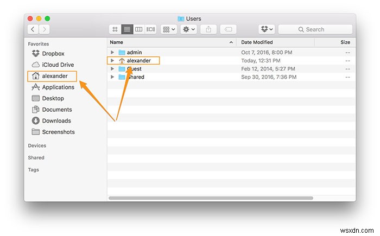The image size is (380, 236).
Task: Select the Guest folder icon
Action: [122, 69]
